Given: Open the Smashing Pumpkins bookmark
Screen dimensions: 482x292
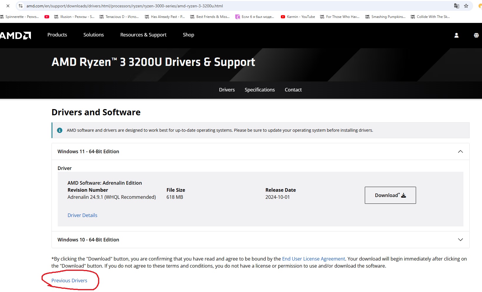Looking at the screenshot, I should coord(385,17).
